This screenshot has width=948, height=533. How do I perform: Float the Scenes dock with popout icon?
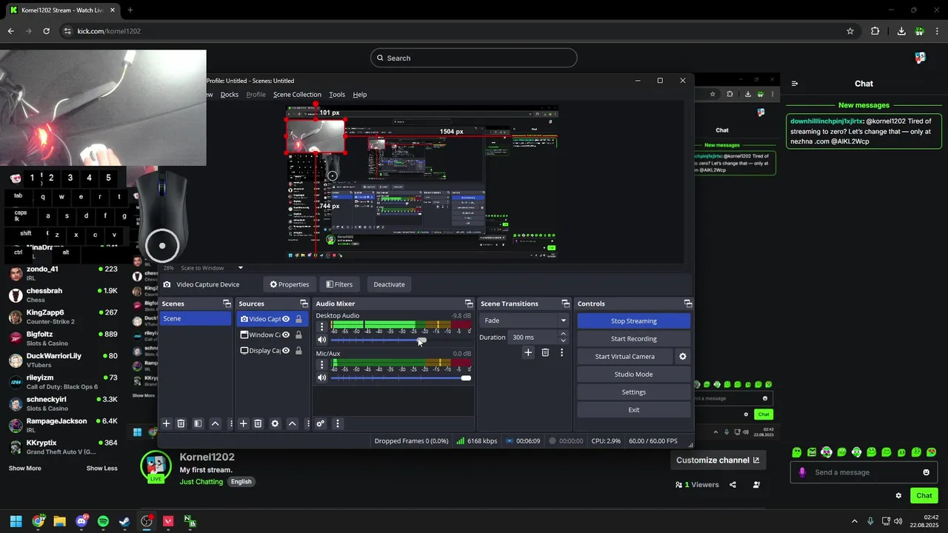[227, 304]
